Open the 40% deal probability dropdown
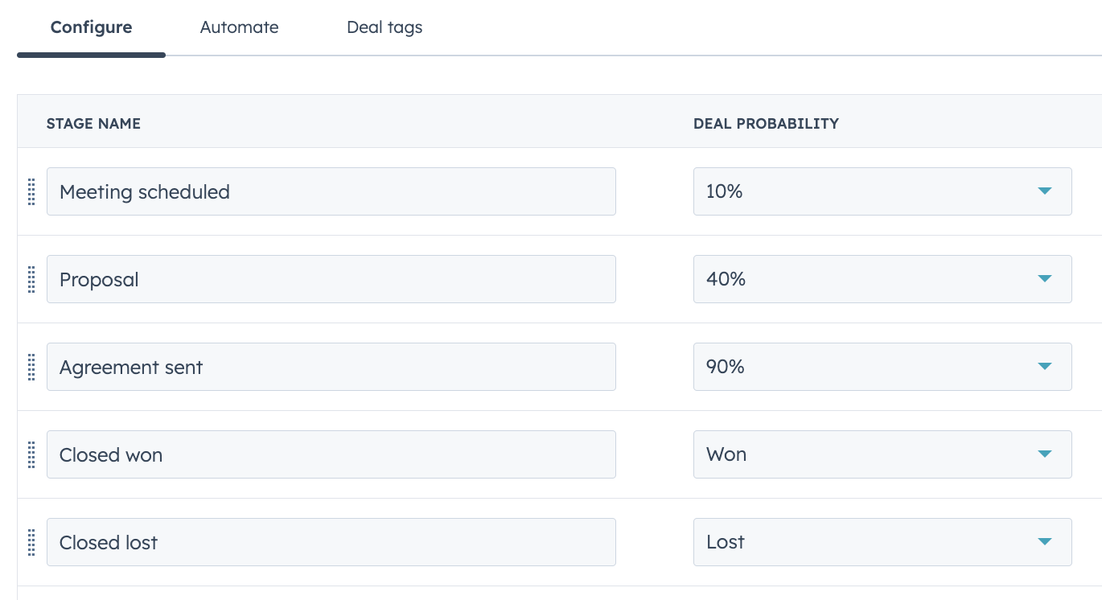This screenshot has height=600, width=1102. [882, 279]
